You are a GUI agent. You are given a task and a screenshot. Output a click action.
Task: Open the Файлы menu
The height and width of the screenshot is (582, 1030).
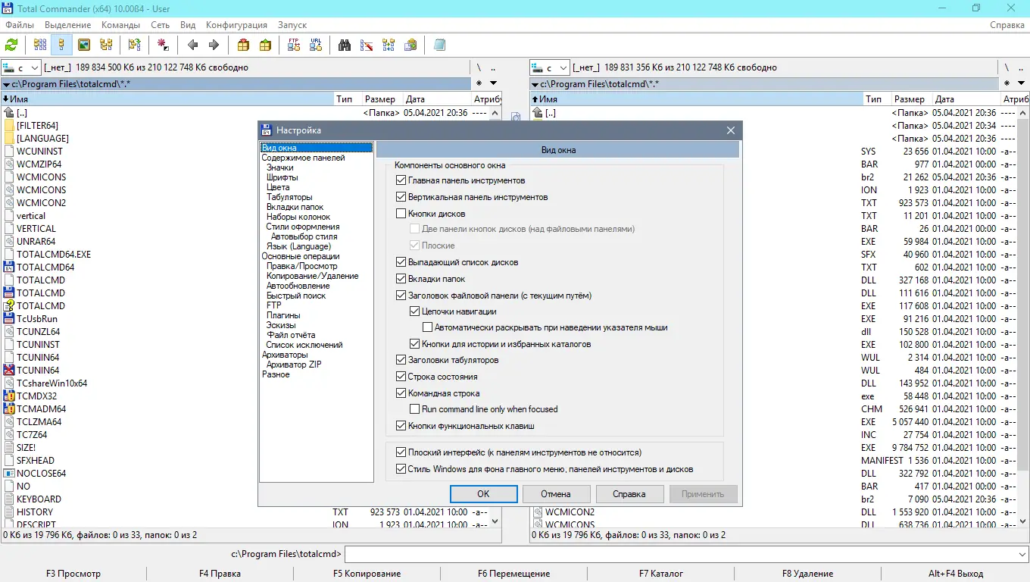coord(20,24)
